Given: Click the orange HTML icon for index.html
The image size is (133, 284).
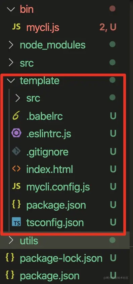Looking at the screenshot, I should [16, 169].
